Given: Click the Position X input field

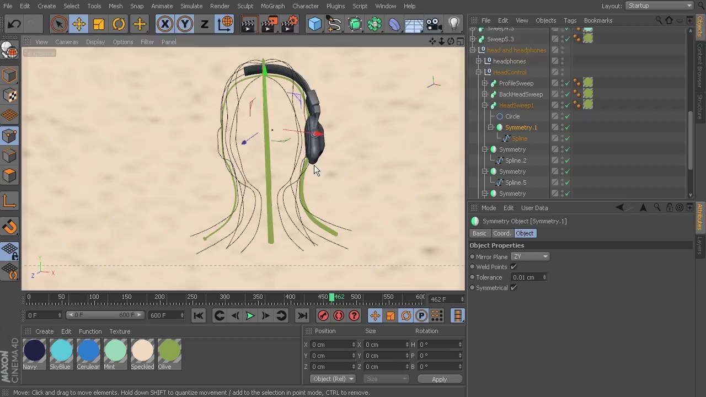Looking at the screenshot, I should coord(332,345).
